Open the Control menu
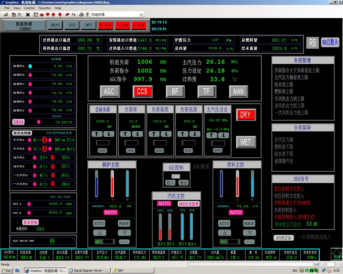 click(x=29, y=8)
